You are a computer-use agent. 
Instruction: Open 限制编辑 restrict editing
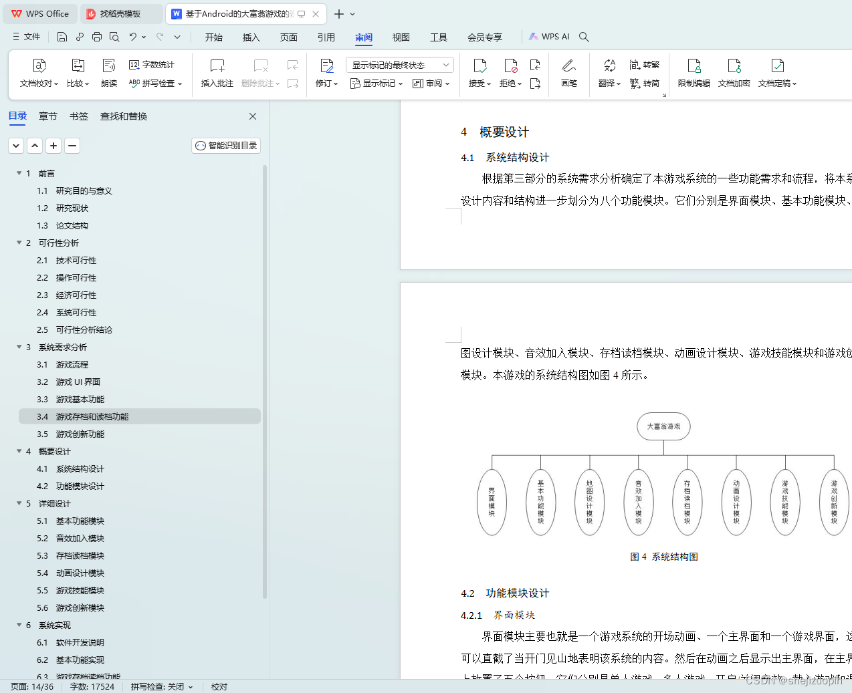694,73
